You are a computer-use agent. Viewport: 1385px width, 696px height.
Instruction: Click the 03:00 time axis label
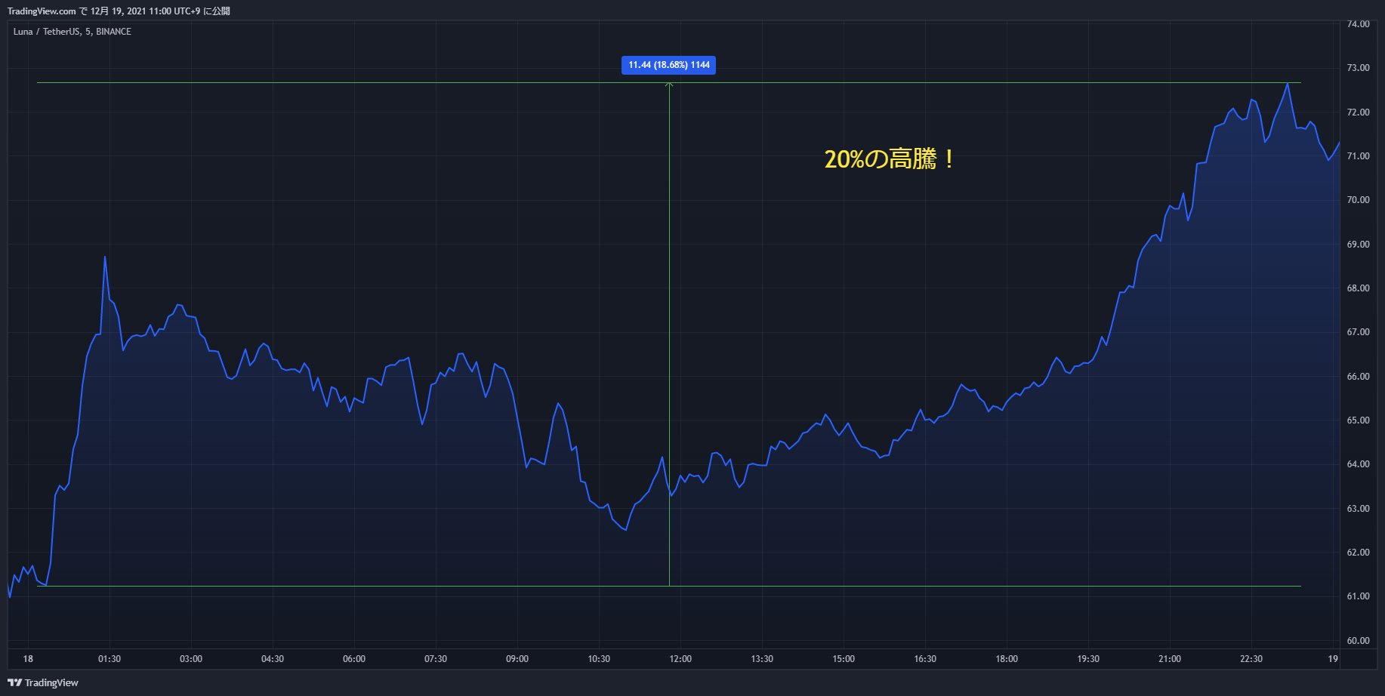[191, 659]
